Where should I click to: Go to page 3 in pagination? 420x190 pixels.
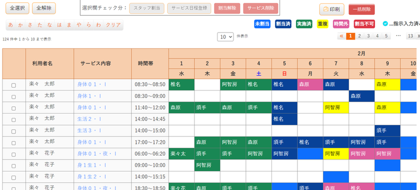368,36
